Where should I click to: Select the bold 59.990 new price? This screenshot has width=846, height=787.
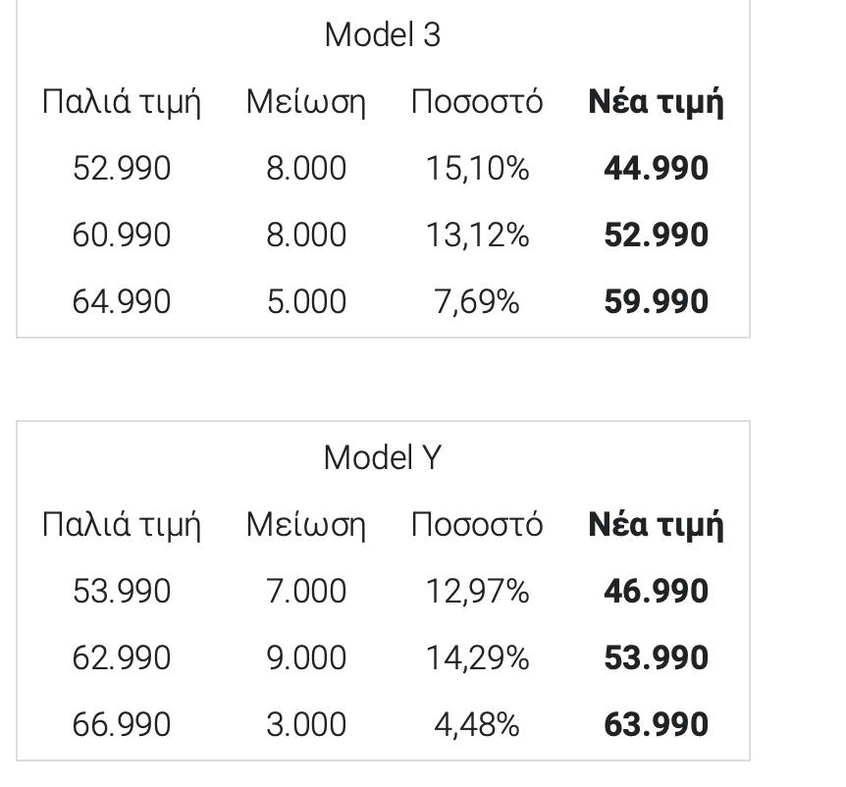(656, 301)
